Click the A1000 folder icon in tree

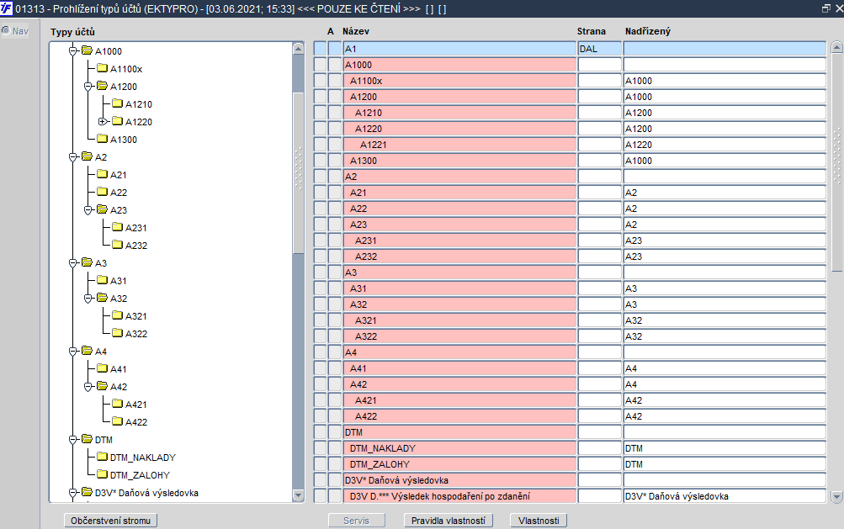(88, 50)
